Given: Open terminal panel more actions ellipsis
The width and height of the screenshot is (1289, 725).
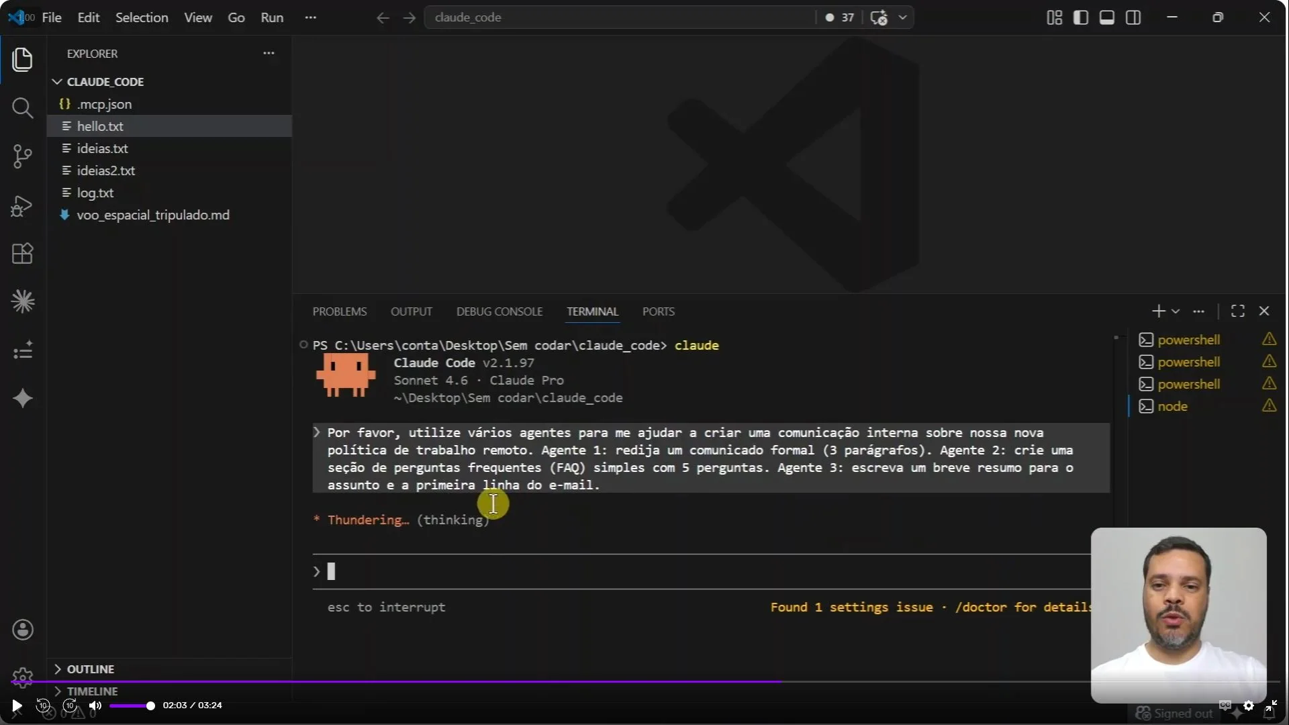Looking at the screenshot, I should (x=1198, y=311).
